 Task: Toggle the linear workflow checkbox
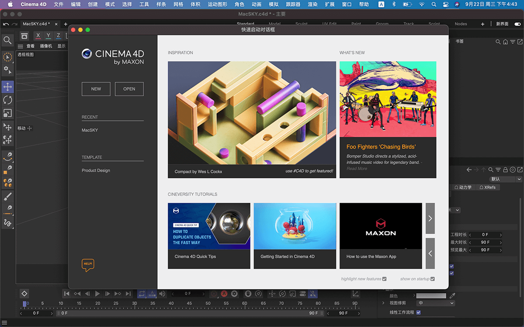click(x=418, y=312)
